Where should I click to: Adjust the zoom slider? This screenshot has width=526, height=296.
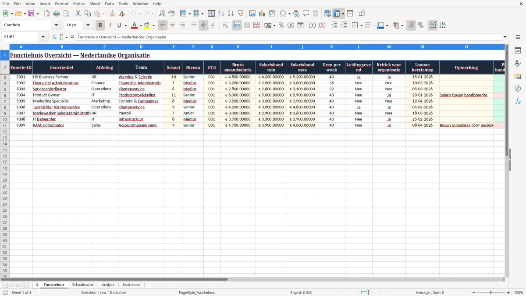click(491, 292)
